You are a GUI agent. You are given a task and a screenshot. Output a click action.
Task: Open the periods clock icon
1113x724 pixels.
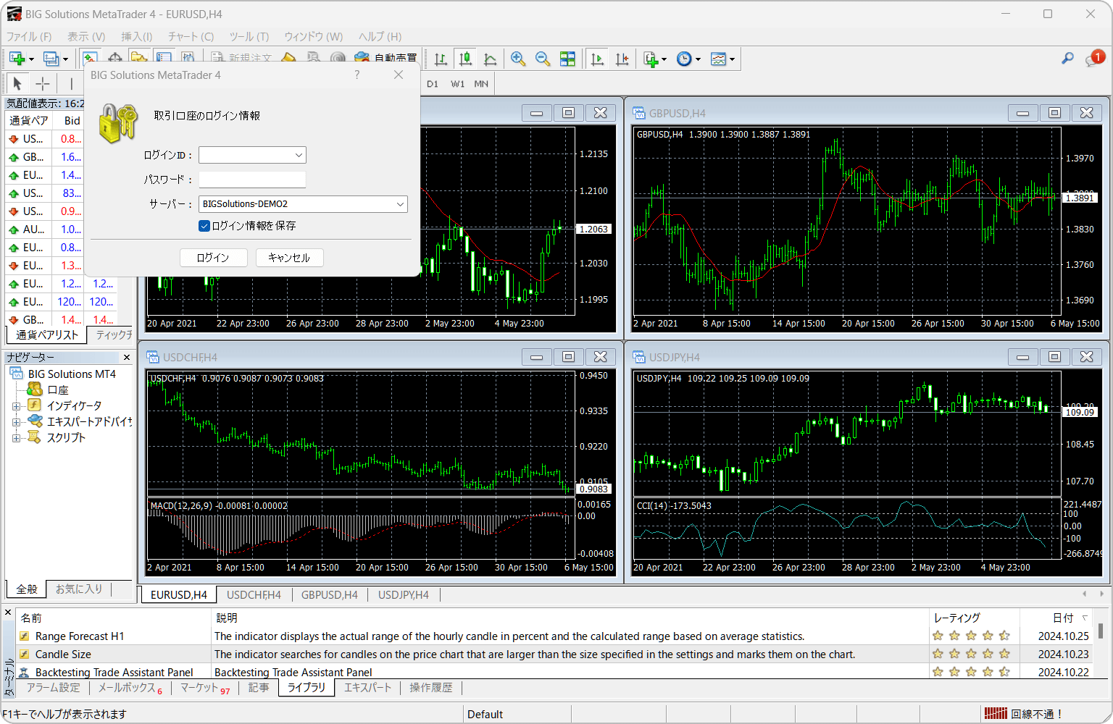click(x=684, y=59)
